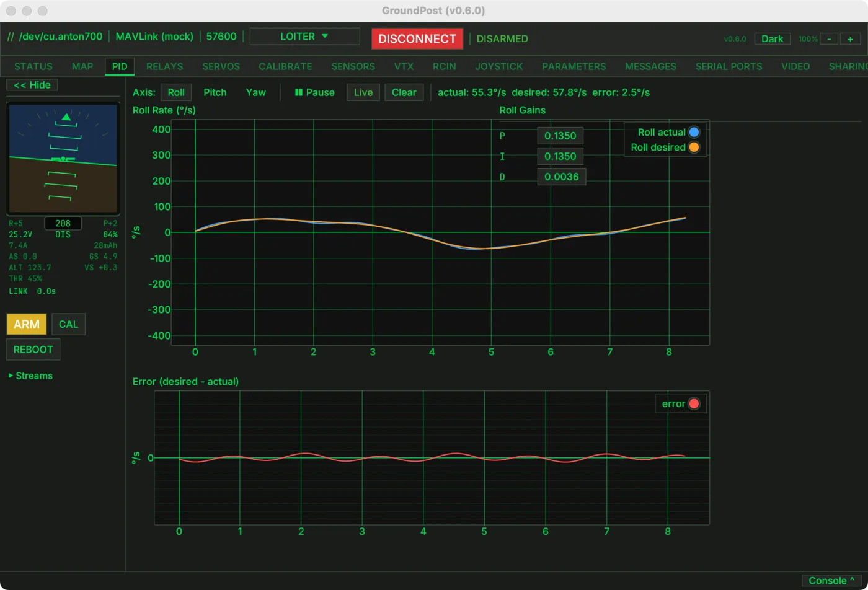The height and width of the screenshot is (590, 868).
Task: Open the MESSAGES tab
Action: 650,66
